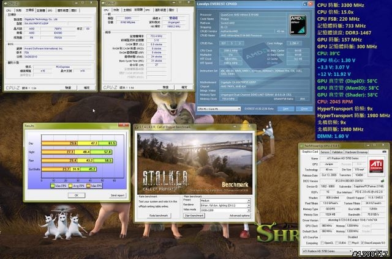Click the ATI Radeon logo in GPU-Z
Screen dimensions: 392x259
coord(376,166)
